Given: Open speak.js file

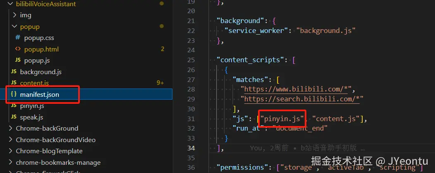Looking at the screenshot, I should 31,117.
